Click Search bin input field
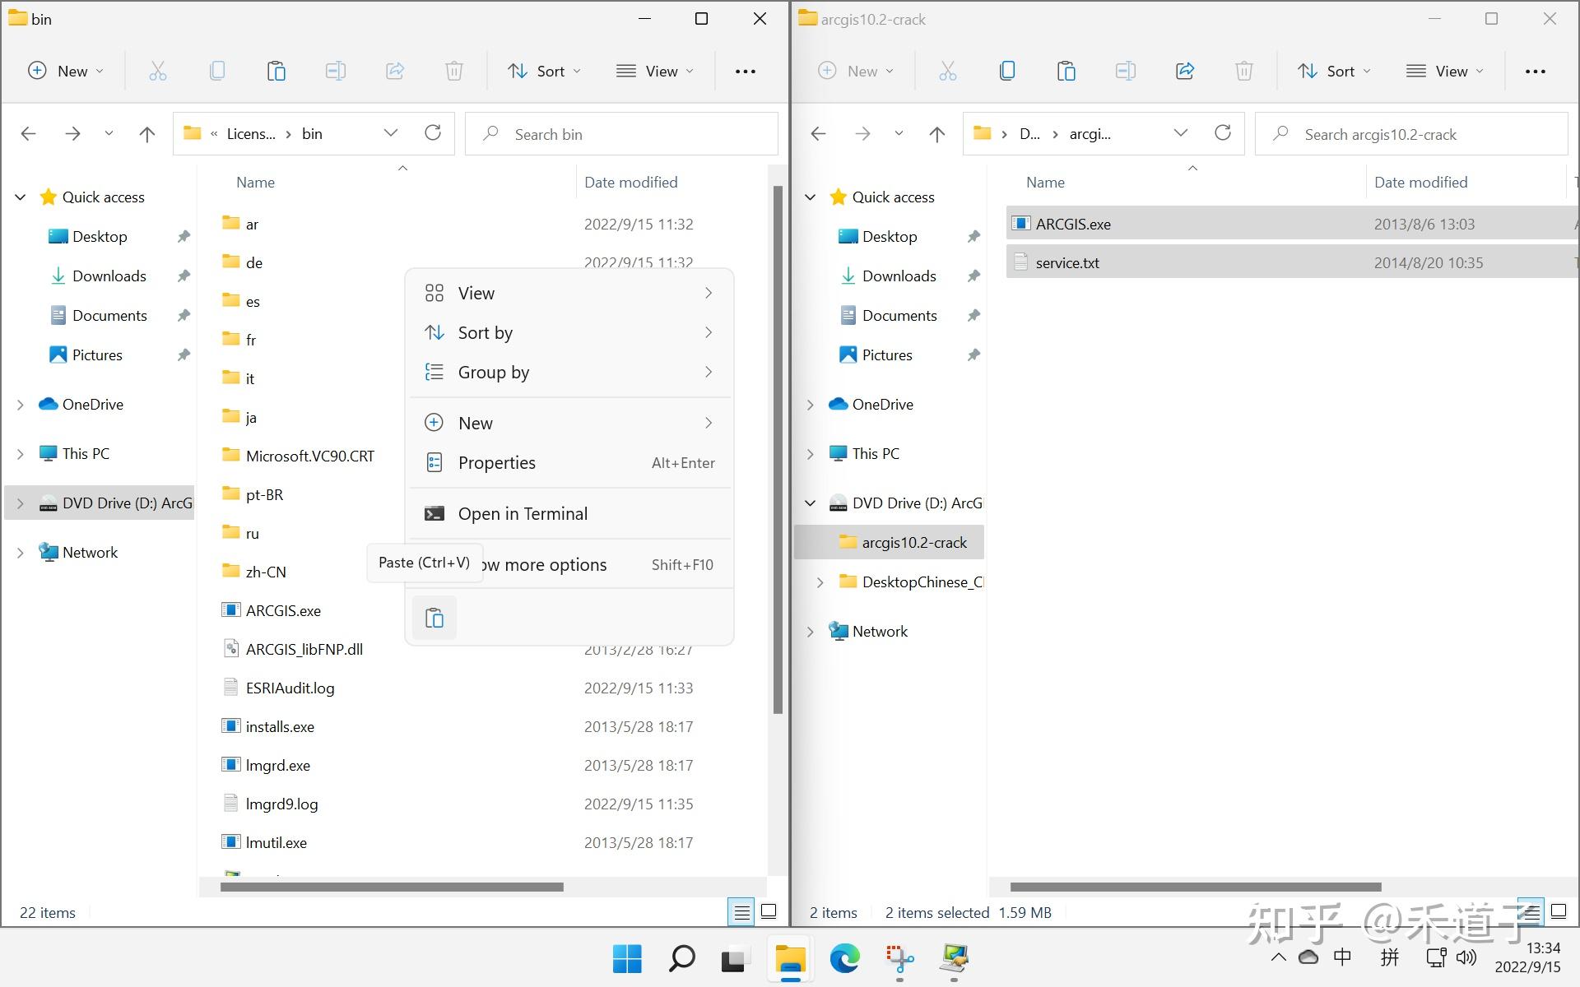Viewport: 1580px width, 987px height. tap(621, 134)
